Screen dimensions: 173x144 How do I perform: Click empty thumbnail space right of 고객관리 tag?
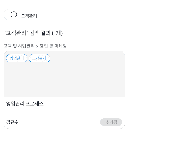(87, 58)
